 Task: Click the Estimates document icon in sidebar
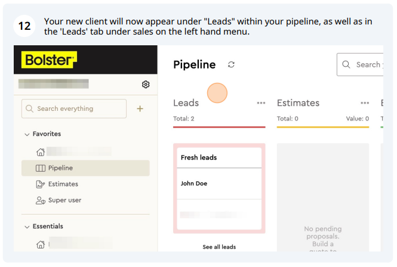[x=41, y=184]
